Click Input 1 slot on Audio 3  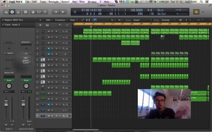point(10,53)
